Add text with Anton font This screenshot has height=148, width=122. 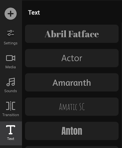[72, 131]
